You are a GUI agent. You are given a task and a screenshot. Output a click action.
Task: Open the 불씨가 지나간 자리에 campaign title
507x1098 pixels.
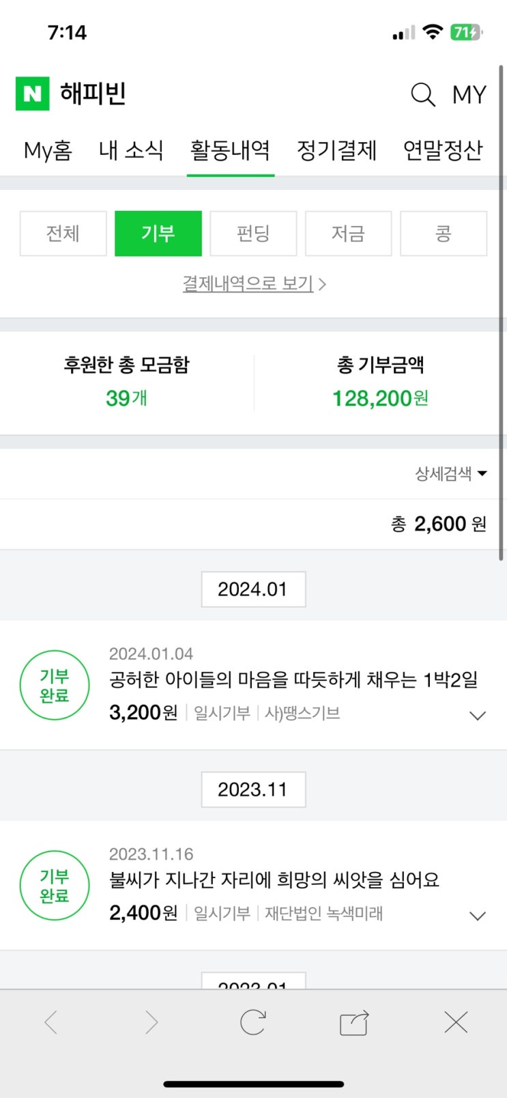(x=274, y=879)
